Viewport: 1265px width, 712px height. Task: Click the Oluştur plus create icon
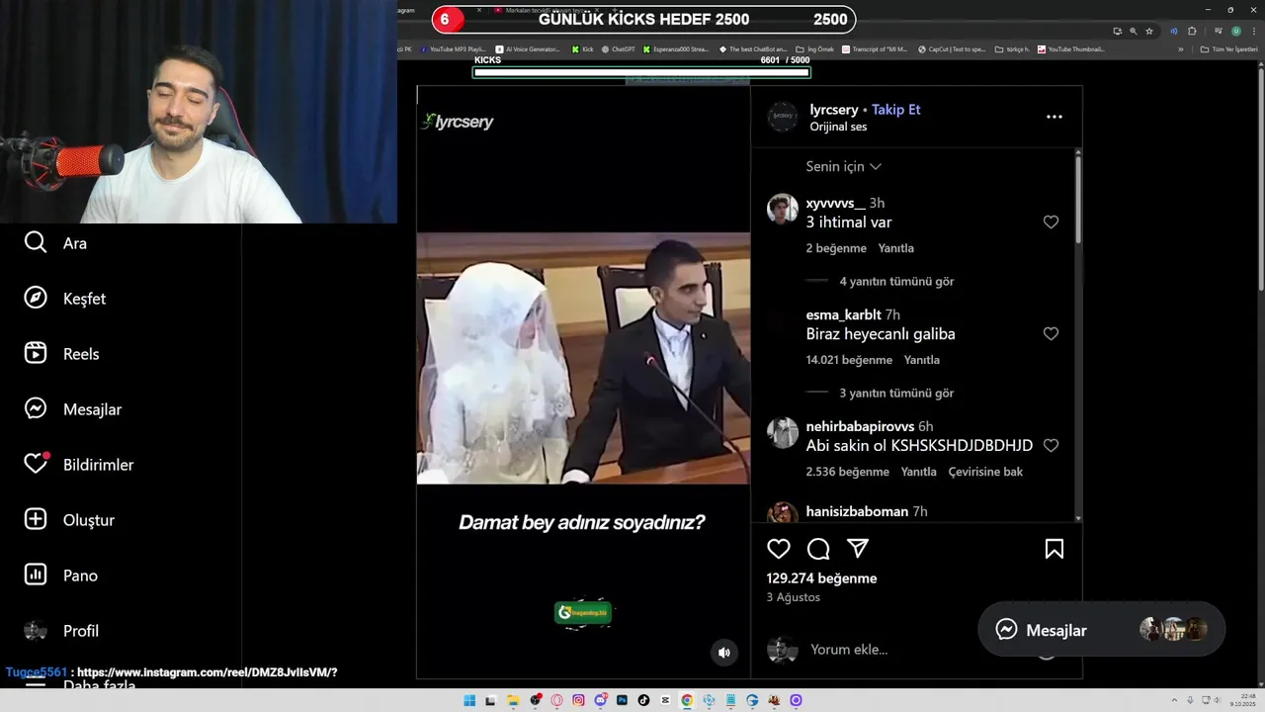coord(36,520)
